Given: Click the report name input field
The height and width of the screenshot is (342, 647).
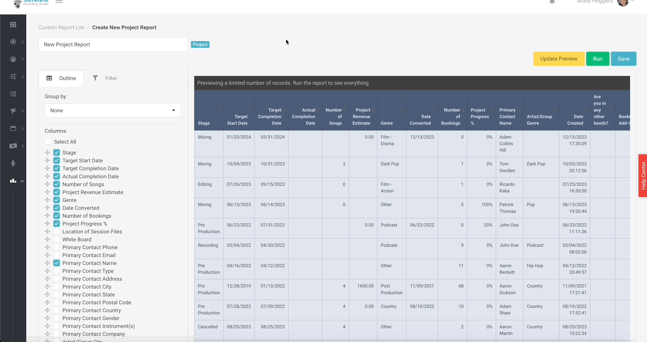Looking at the screenshot, I should pyautogui.click(x=113, y=45).
